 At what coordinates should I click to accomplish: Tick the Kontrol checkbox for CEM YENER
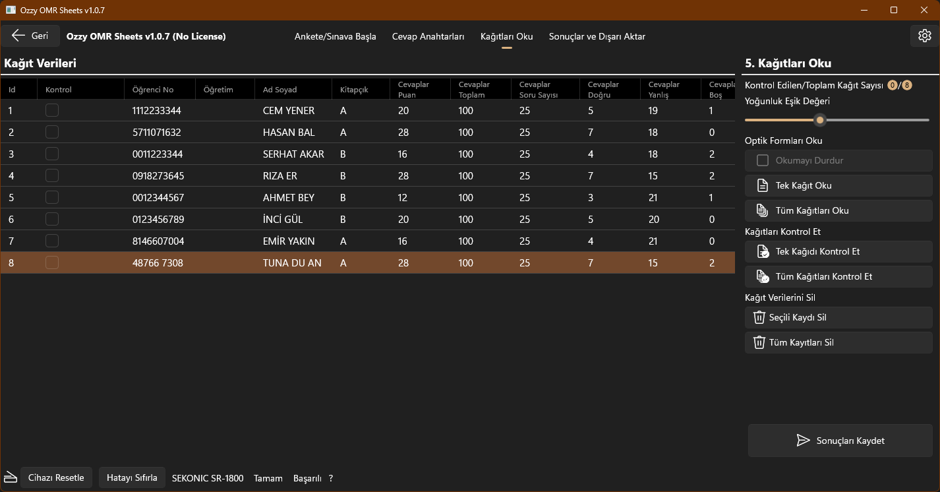51,110
